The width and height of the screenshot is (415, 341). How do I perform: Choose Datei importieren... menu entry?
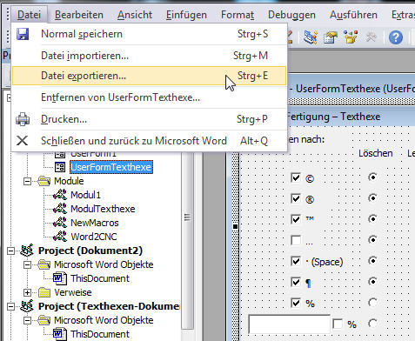point(149,56)
